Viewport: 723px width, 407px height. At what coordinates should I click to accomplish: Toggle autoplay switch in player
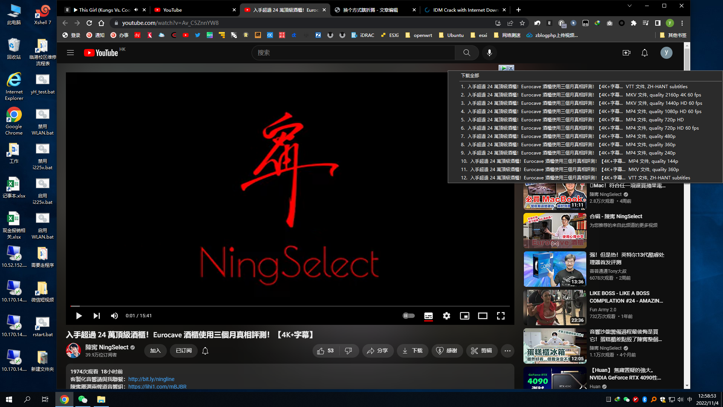409,316
